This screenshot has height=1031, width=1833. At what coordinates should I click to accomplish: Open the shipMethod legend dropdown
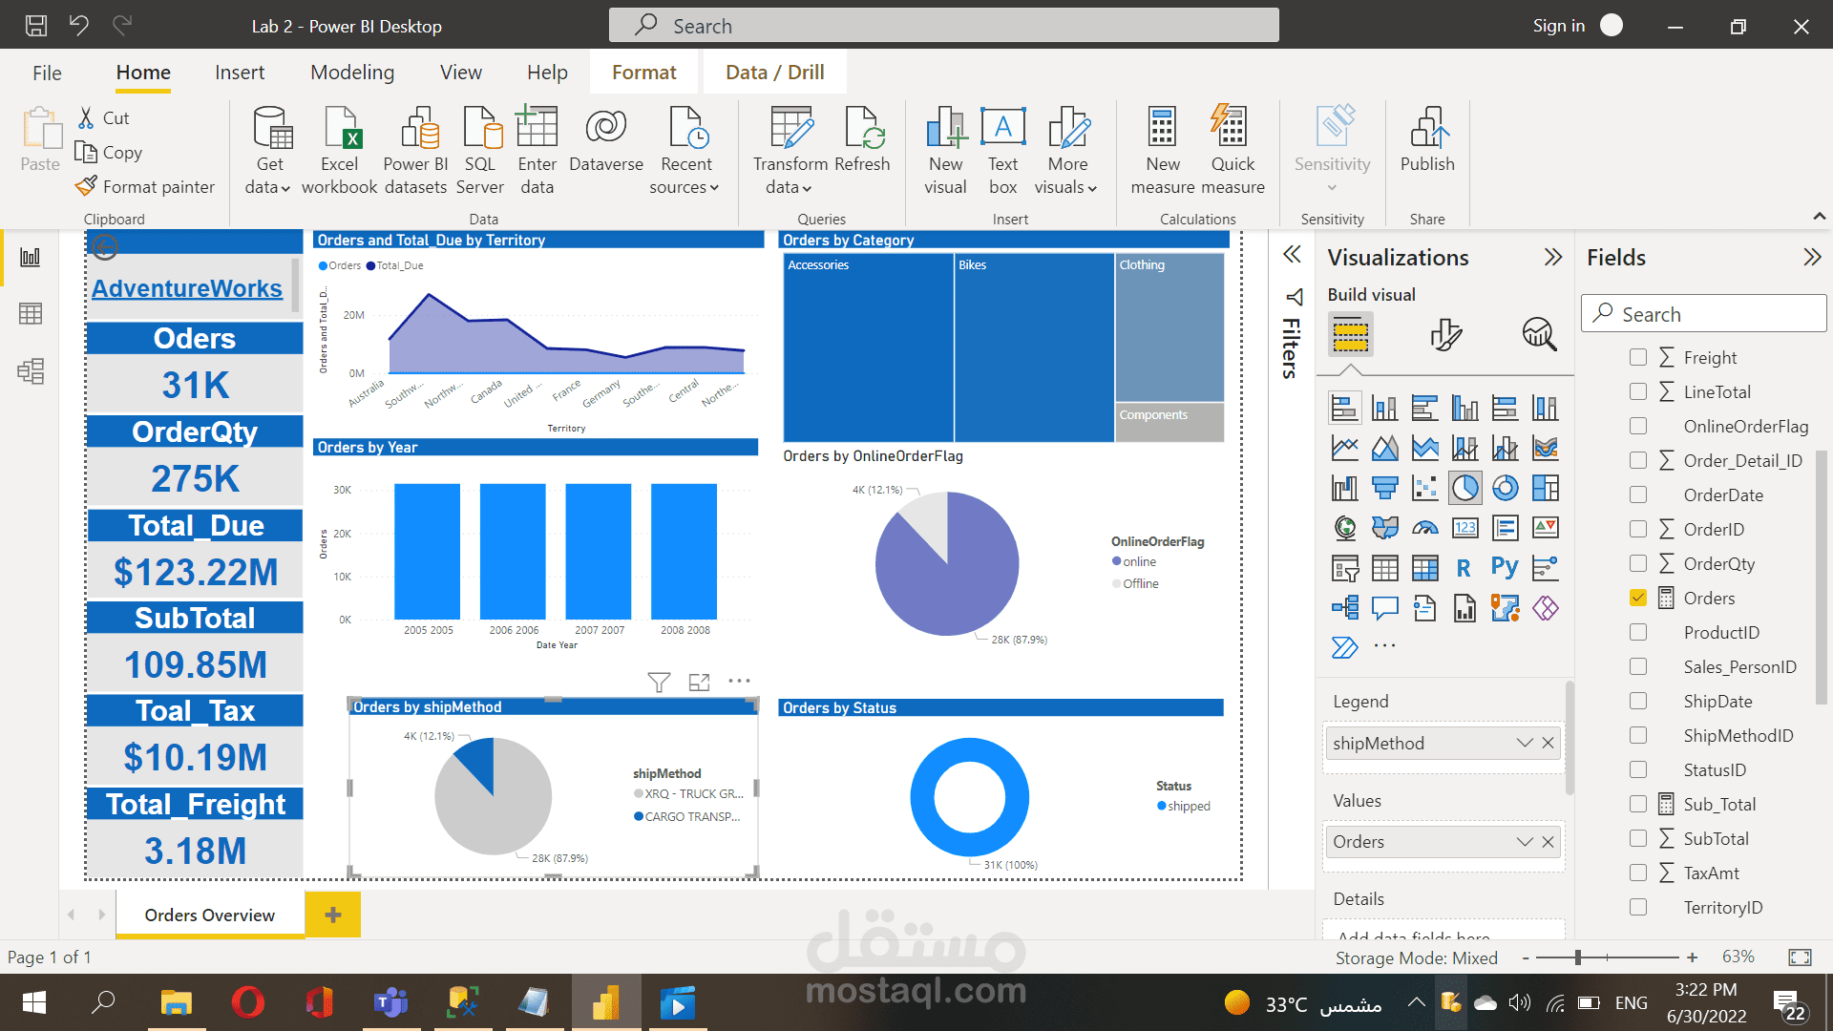pos(1525,743)
